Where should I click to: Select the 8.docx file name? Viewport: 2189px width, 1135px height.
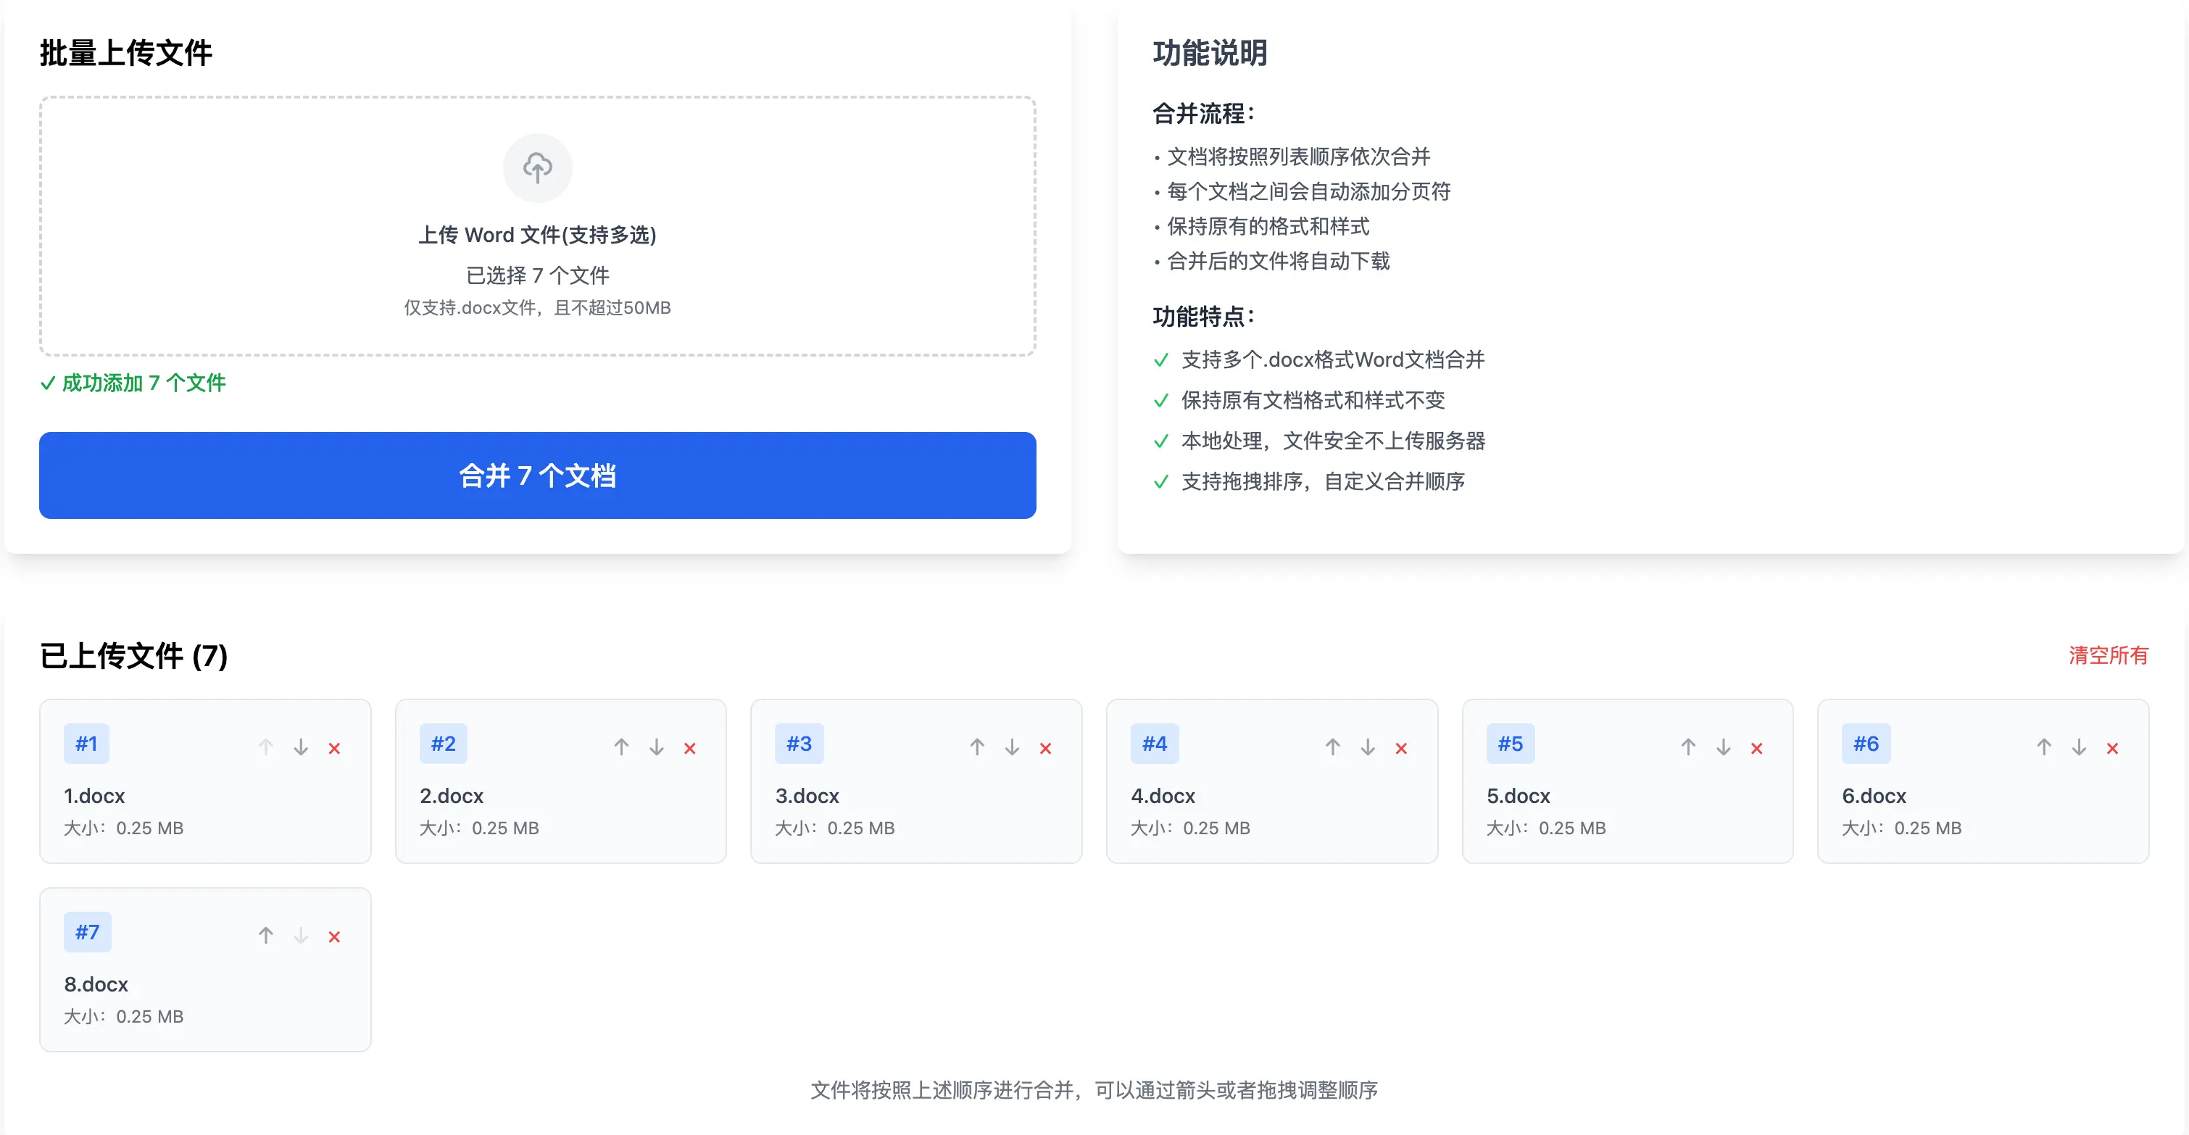tap(96, 985)
